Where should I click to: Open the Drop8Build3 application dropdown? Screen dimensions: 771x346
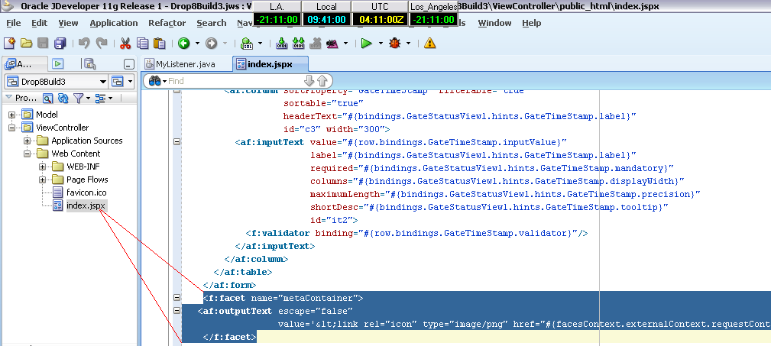point(102,82)
